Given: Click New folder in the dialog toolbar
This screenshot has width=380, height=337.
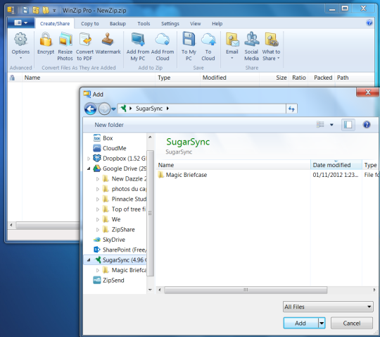Looking at the screenshot, I should [109, 125].
